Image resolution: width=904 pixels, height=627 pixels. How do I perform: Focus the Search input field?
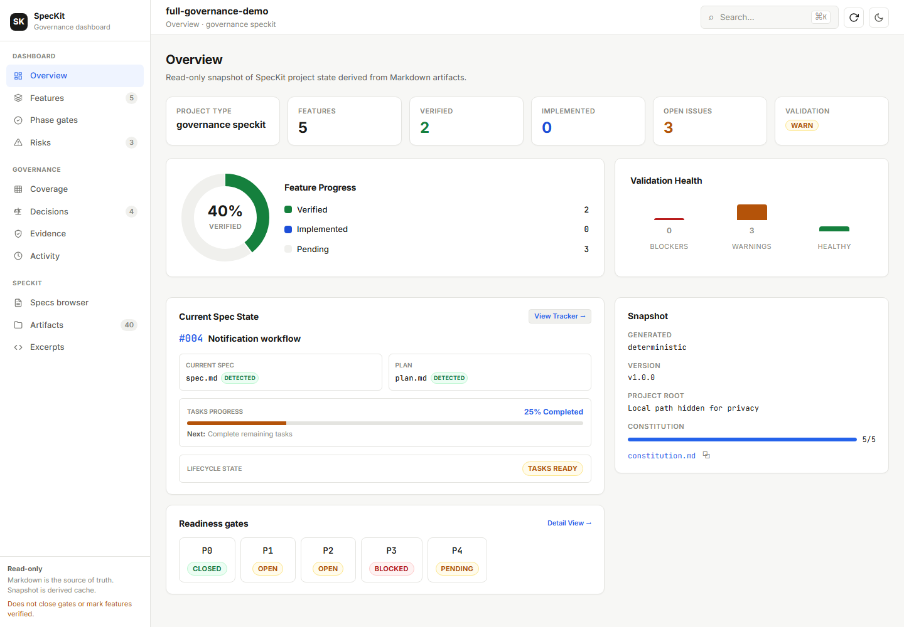tap(769, 18)
